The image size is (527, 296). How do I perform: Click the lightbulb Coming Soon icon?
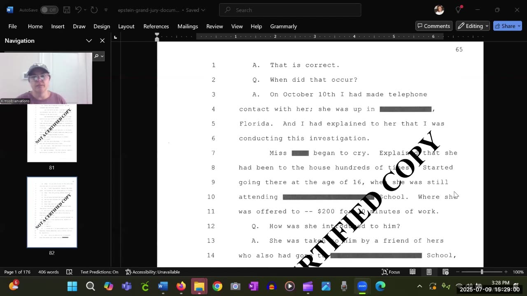point(459,10)
